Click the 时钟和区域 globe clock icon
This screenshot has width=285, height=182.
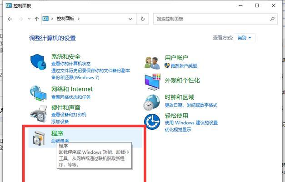tap(151, 102)
